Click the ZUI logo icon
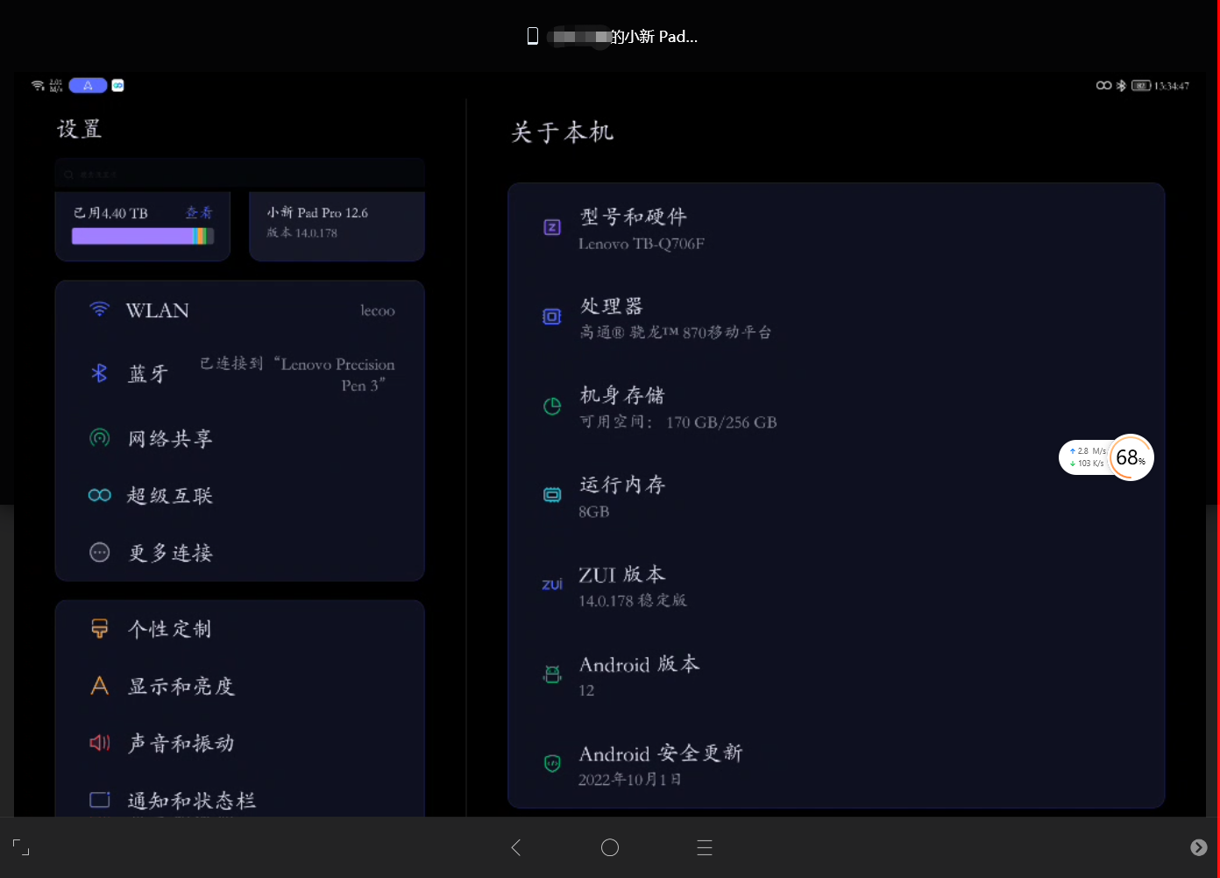The width and height of the screenshot is (1220, 878). click(552, 584)
